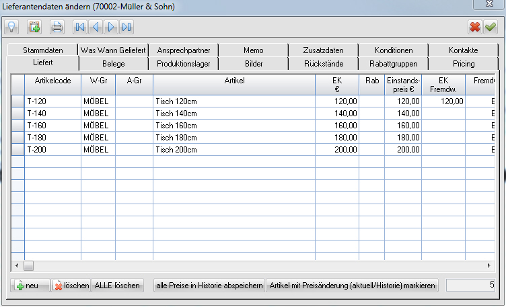
Task: Click the add new record toolbar icon
Action: coord(34,27)
